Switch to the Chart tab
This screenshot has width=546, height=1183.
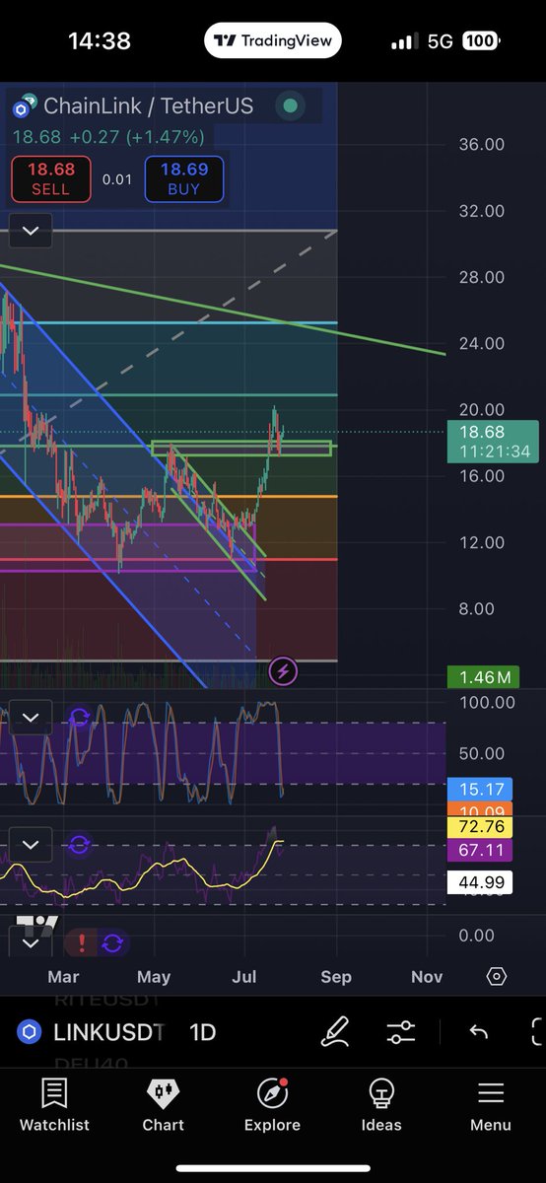click(x=164, y=1105)
